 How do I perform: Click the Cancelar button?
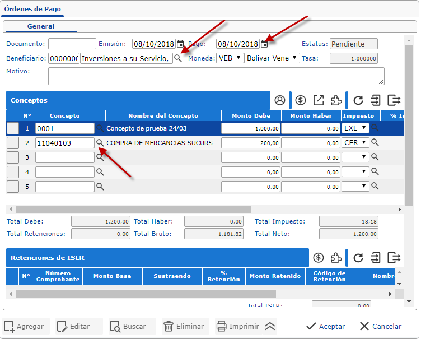381,326
